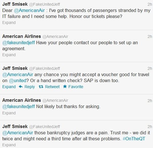
Task: Open Jeff Smisek profile name in first tweet
Action: coord(15,4)
